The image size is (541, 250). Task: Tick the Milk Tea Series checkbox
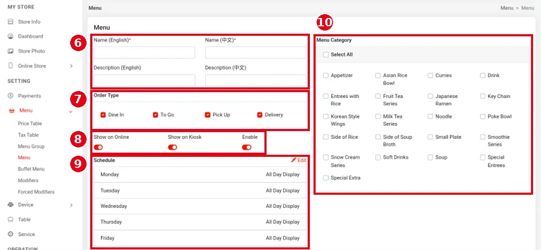(x=378, y=116)
